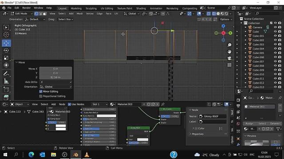284x159 pixels.
Task: Open the Render menu
Action: (27, 8)
